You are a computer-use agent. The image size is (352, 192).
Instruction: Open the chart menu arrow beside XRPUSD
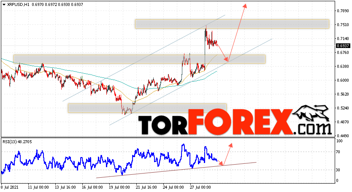(x=4, y=5)
